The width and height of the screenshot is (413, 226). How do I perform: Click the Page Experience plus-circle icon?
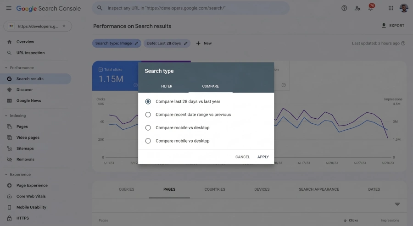coord(10,186)
